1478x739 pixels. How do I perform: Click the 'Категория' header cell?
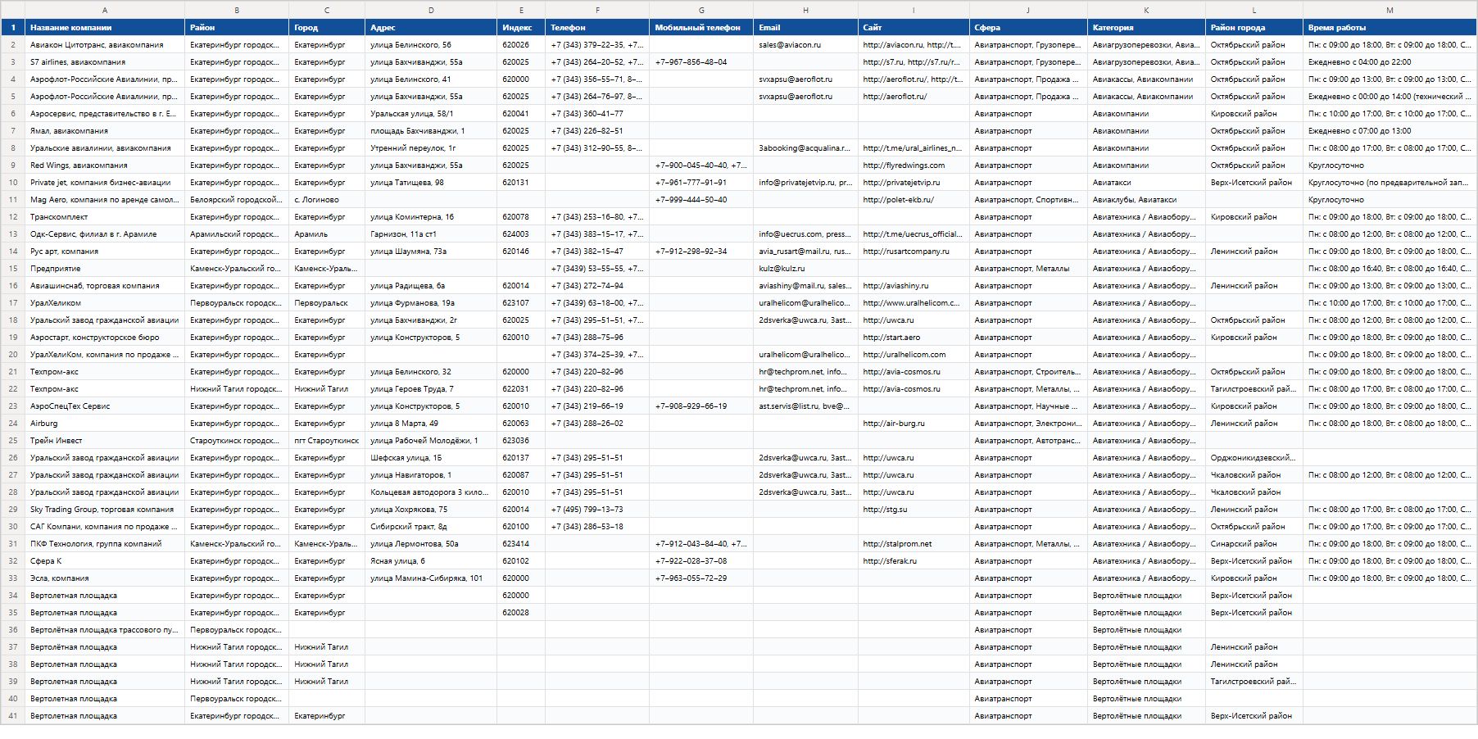point(1146,28)
